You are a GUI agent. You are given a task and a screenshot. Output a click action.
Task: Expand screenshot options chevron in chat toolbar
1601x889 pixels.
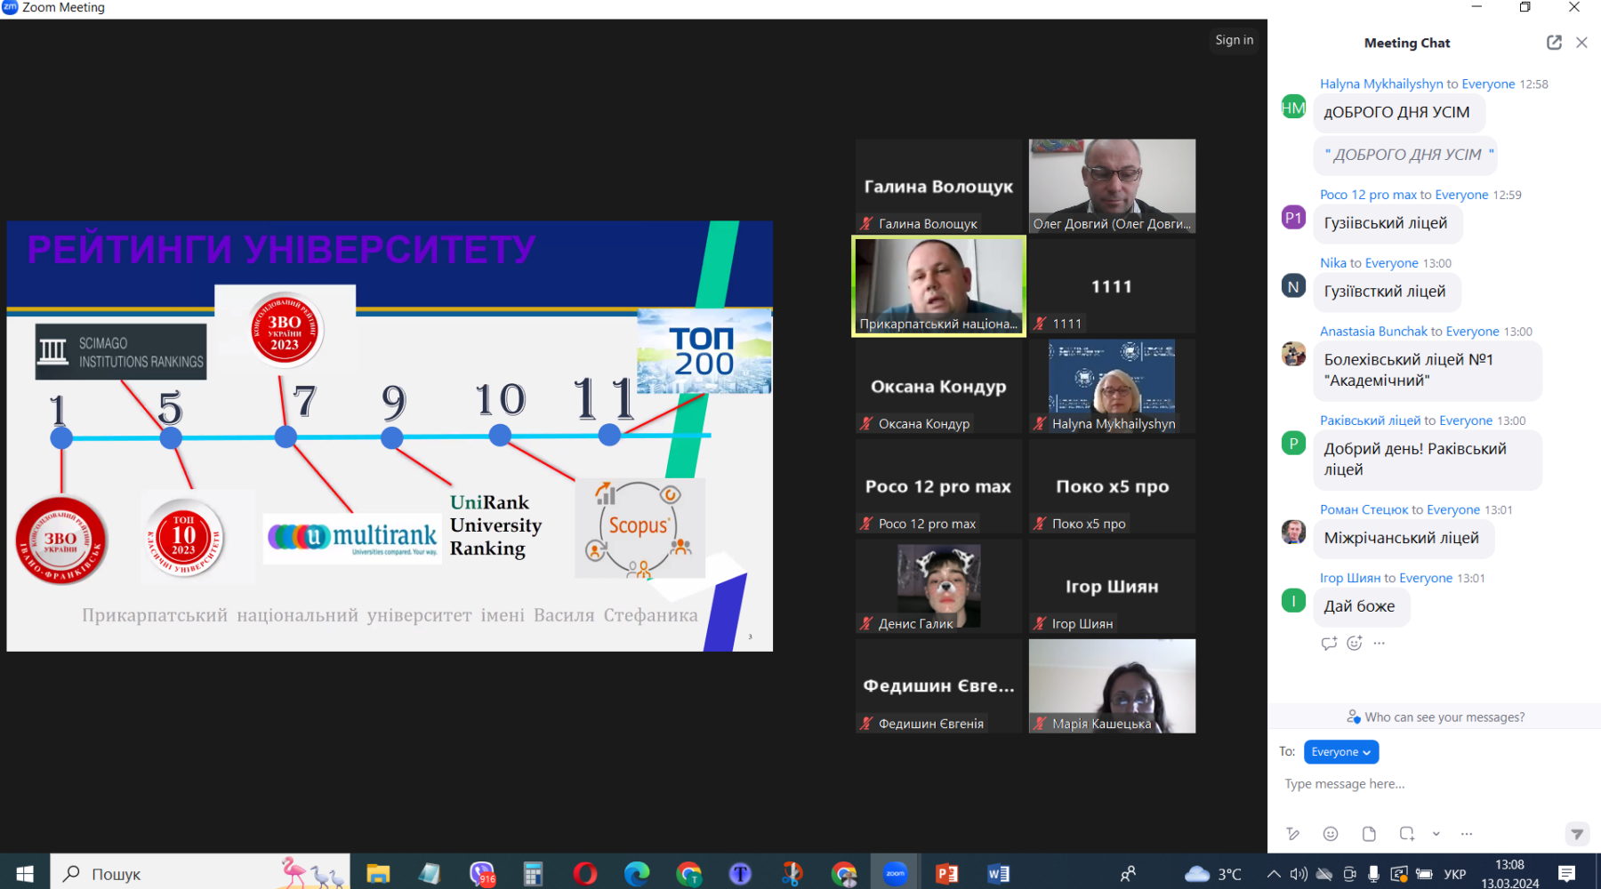pos(1436,834)
